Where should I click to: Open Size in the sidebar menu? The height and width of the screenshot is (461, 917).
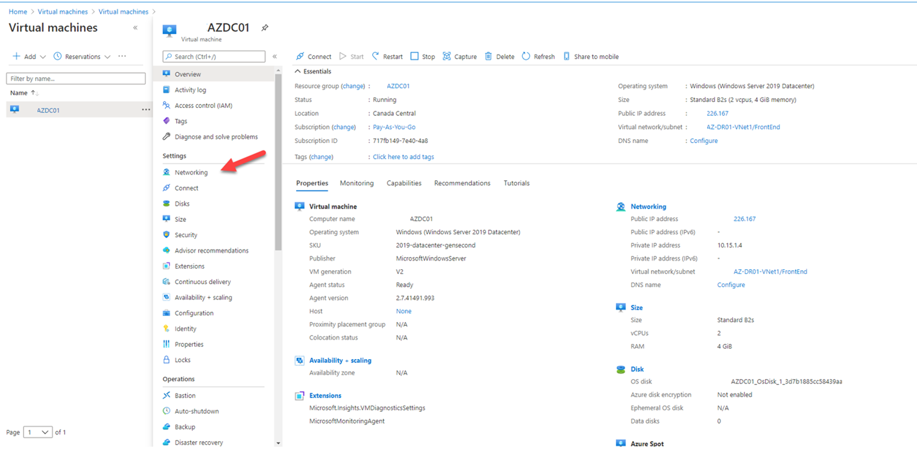tap(180, 220)
